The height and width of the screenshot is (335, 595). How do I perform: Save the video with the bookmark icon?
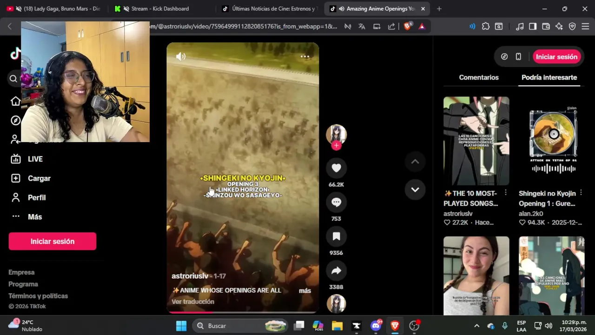click(x=336, y=236)
